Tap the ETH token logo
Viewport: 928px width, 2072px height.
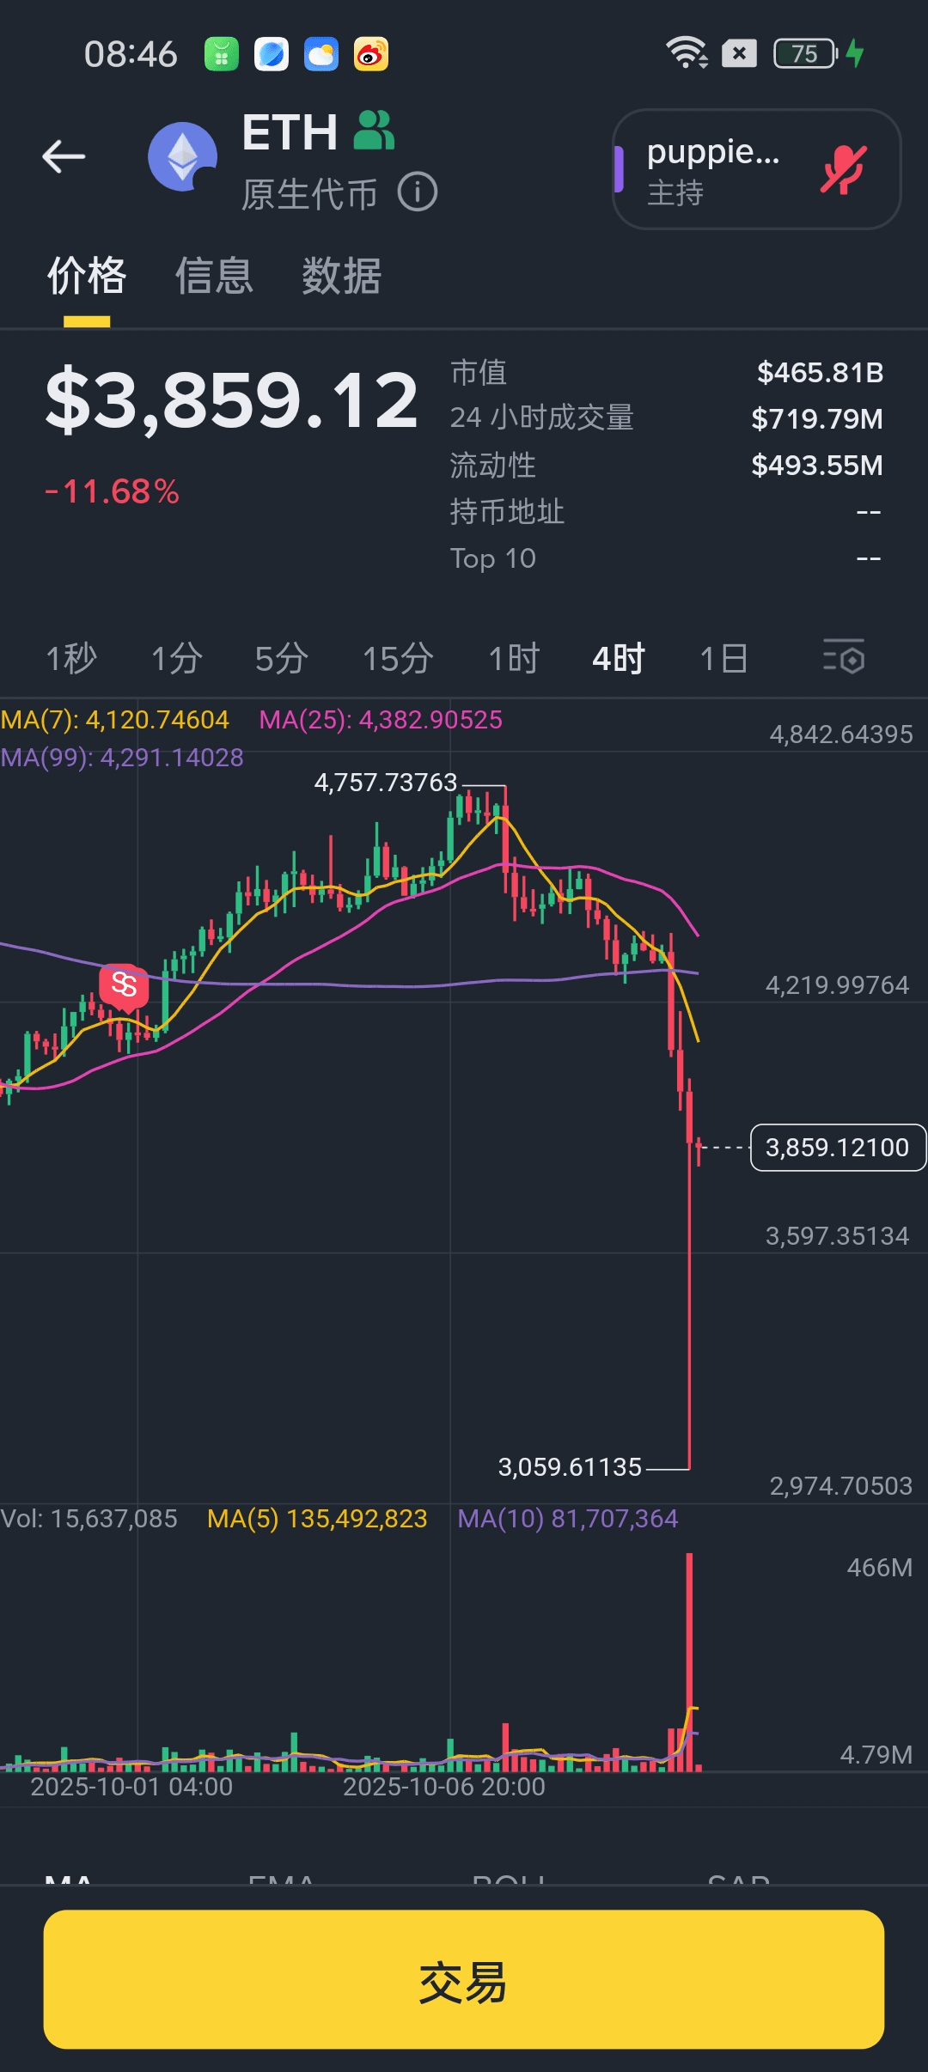(182, 156)
